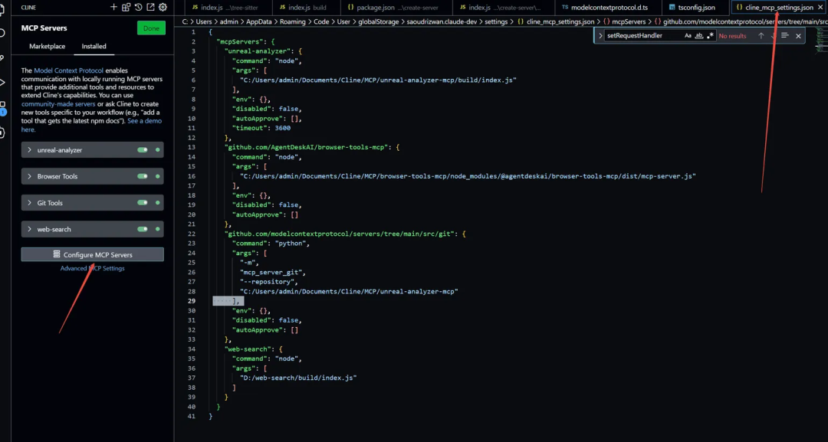Click the "web-search" key on line 34
828x442 pixels.
coord(248,349)
